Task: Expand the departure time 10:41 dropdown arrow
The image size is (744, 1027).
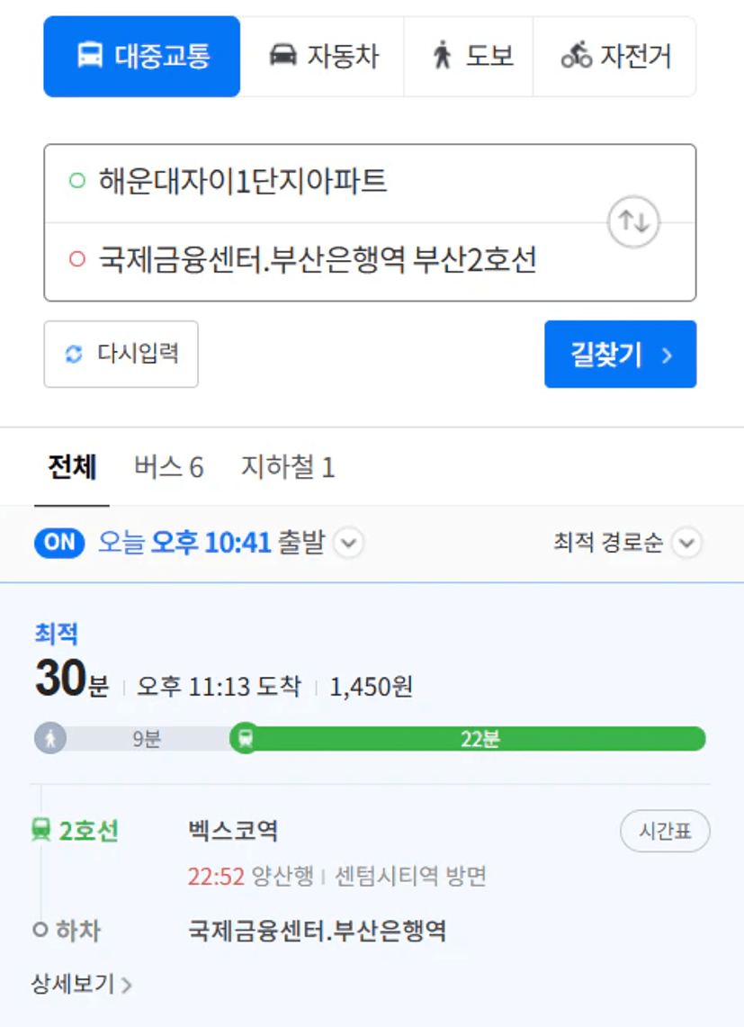Action: point(349,543)
